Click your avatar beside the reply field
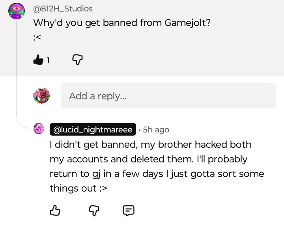 [41, 96]
